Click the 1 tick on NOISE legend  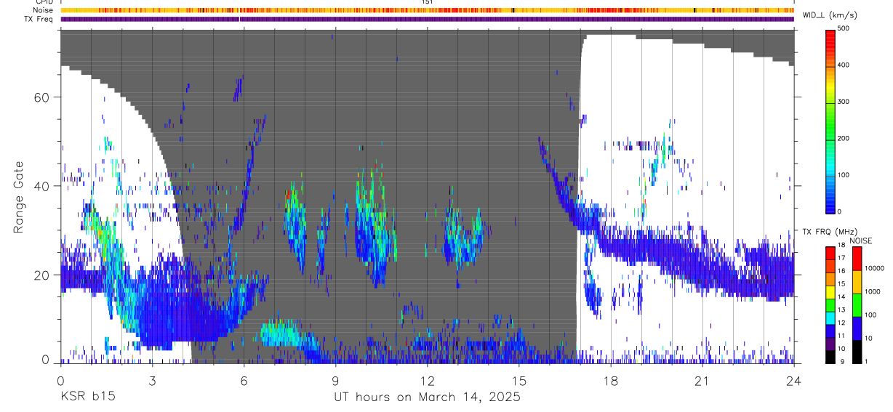[x=866, y=361]
